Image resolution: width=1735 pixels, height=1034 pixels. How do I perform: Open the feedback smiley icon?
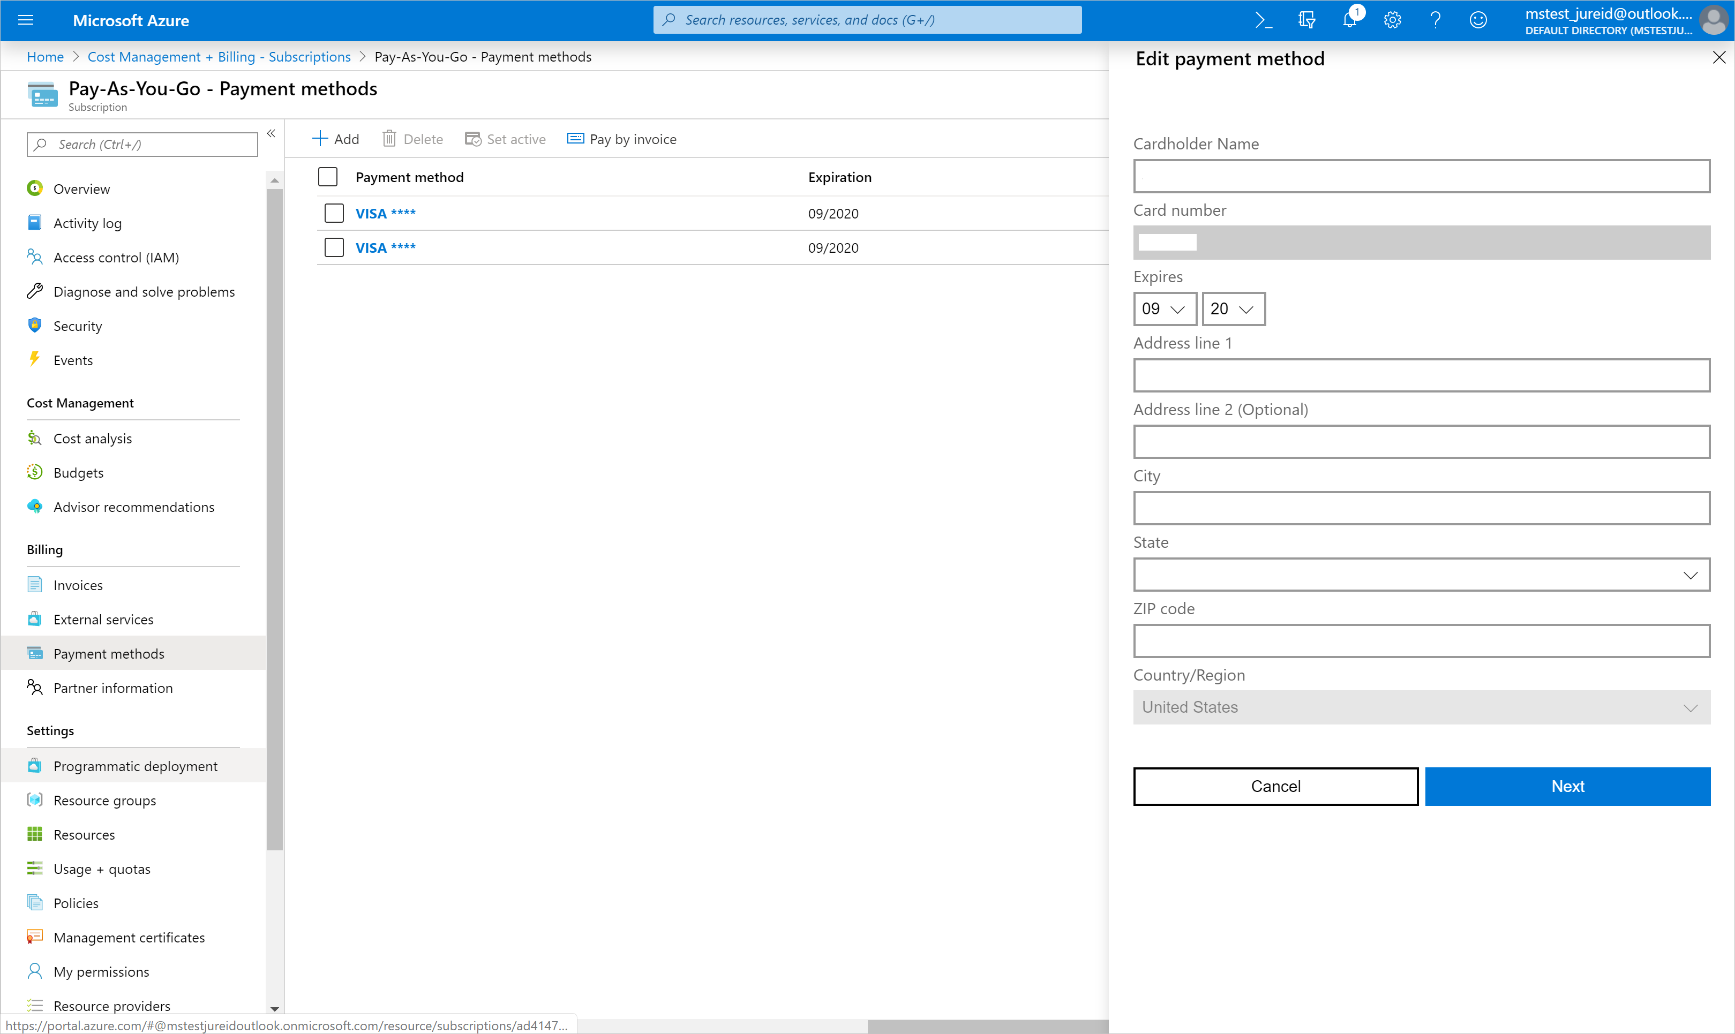pos(1478,20)
